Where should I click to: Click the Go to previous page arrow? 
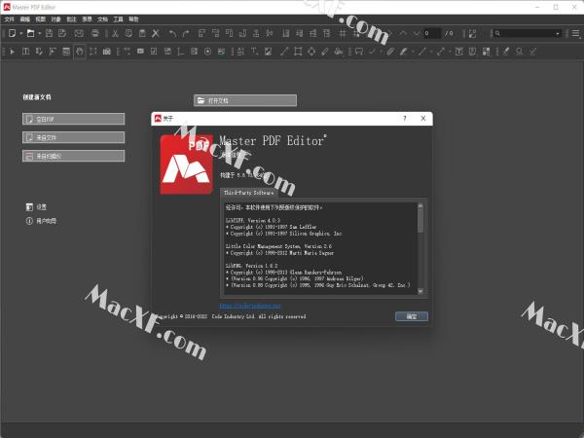click(x=403, y=33)
